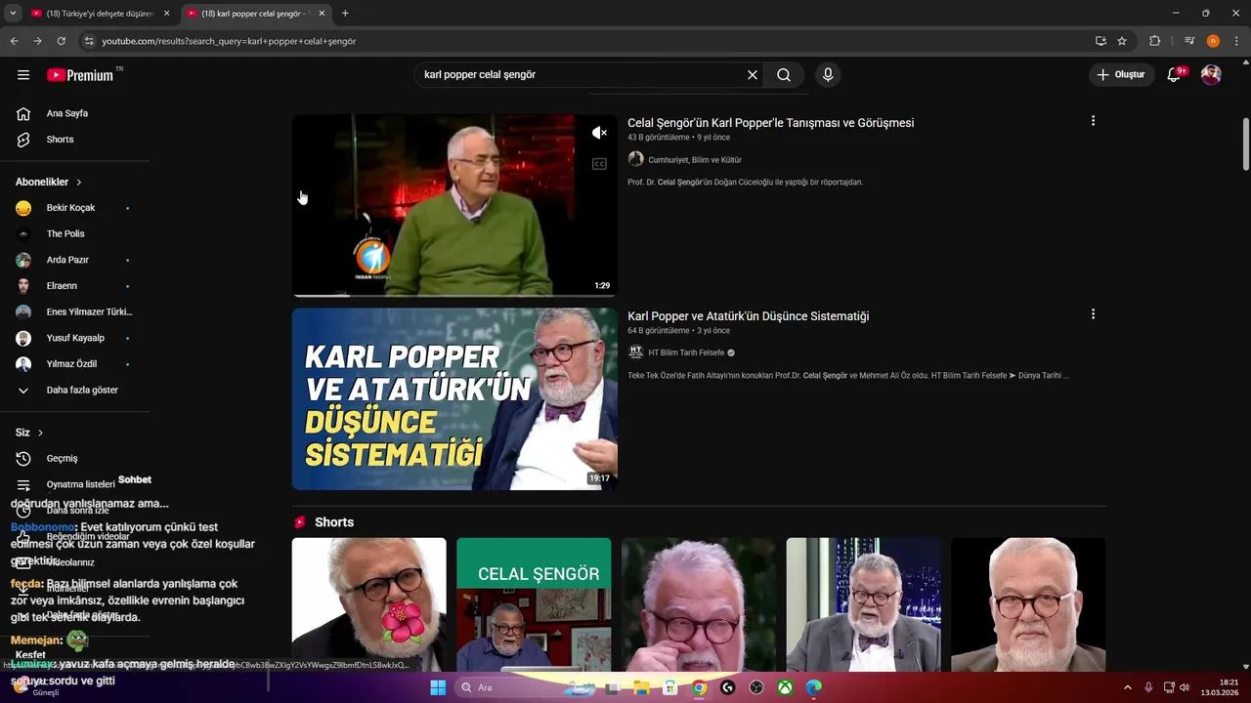
Task: Expand the Abonelikler section chevron
Action: [x=79, y=182]
